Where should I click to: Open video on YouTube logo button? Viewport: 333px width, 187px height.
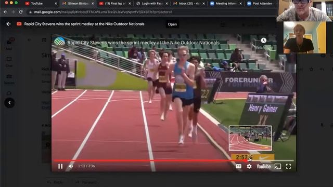[x=264, y=166]
